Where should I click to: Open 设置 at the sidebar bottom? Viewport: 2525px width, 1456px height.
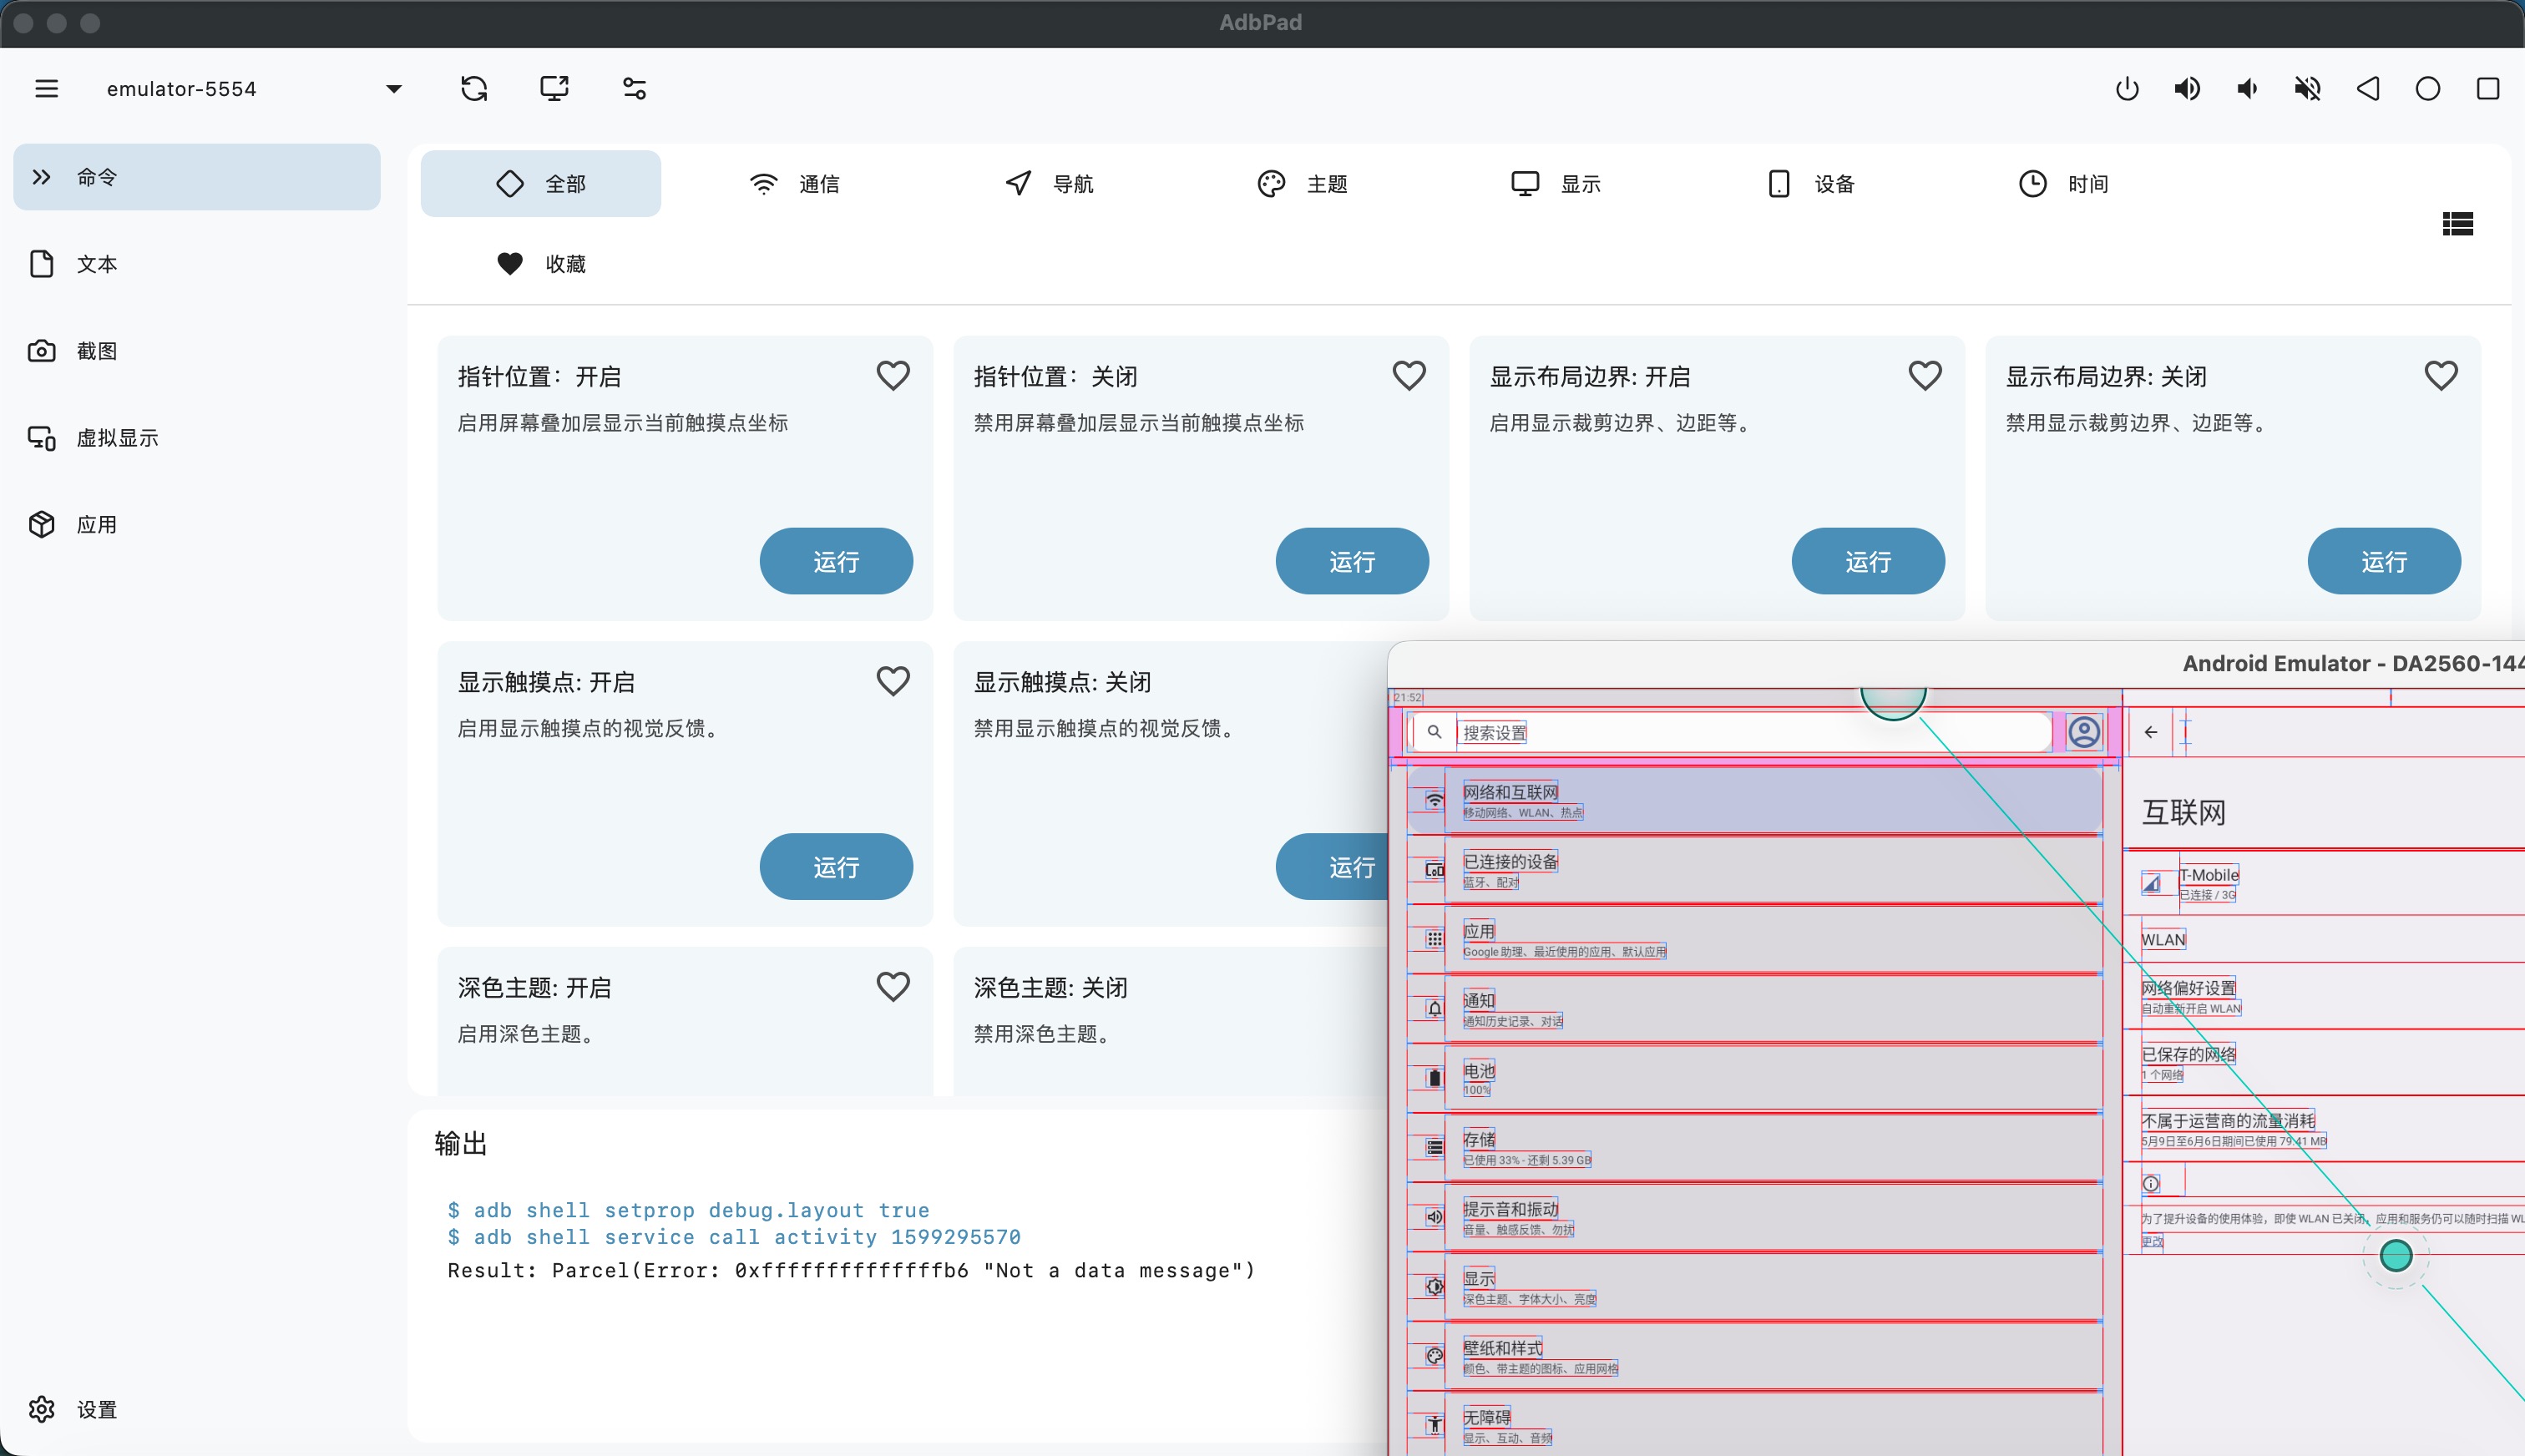click(197, 1409)
